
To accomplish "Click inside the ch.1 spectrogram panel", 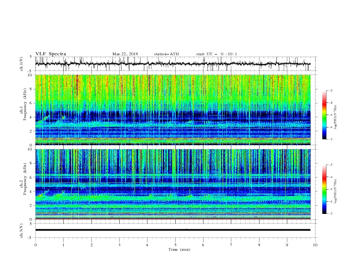I will 173,110.
